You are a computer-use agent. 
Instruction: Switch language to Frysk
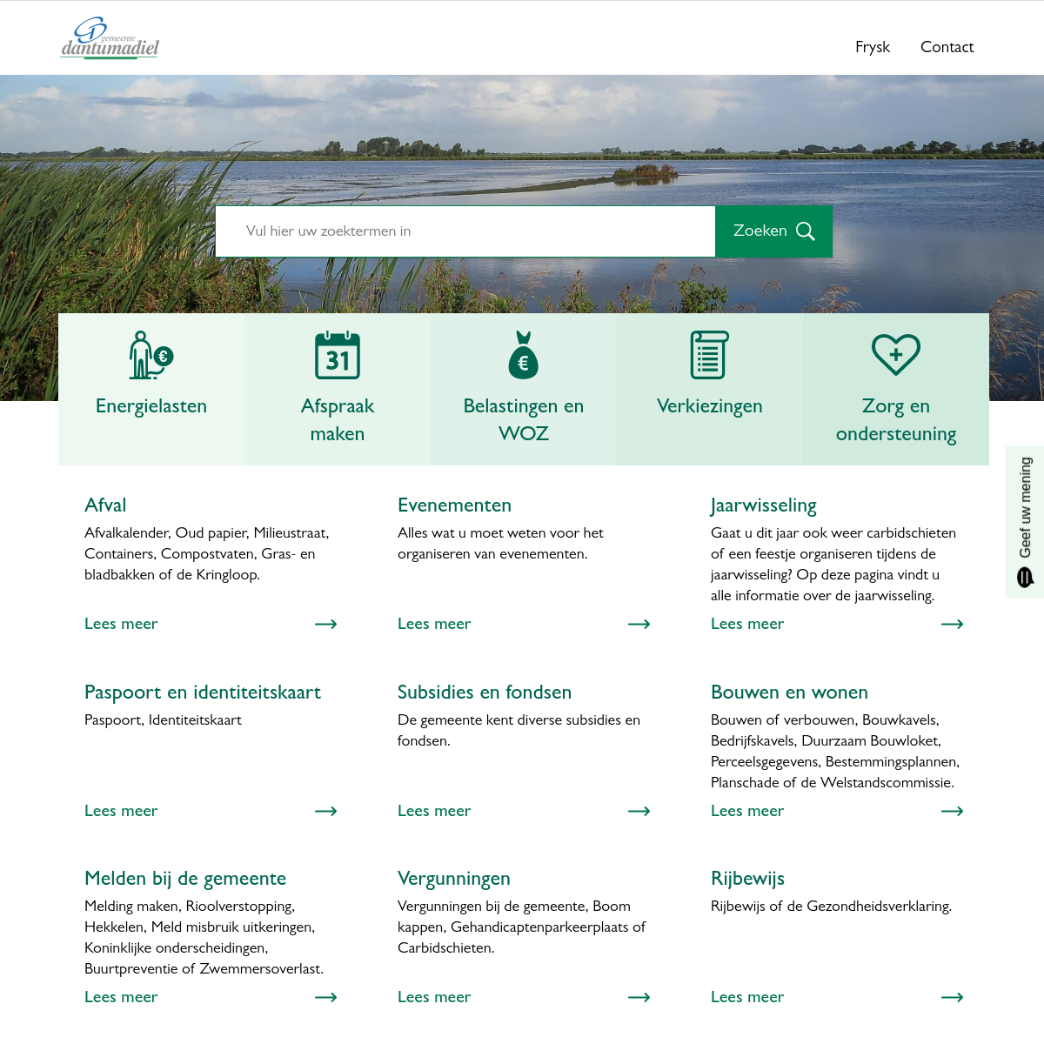[x=873, y=47]
